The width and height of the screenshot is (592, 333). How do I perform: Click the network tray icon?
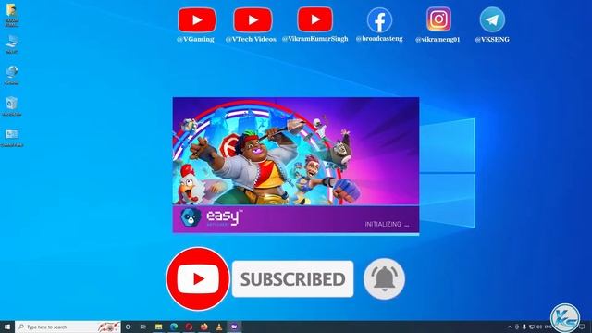tap(532, 327)
